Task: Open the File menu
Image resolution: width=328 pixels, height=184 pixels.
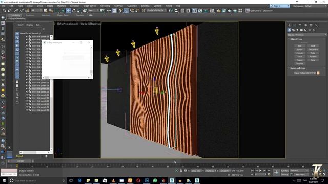Action: (4, 6)
